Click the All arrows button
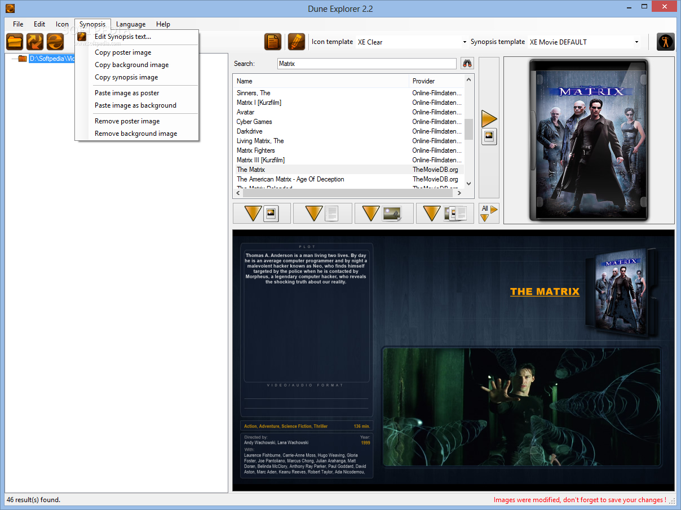681x510 pixels. click(489, 214)
